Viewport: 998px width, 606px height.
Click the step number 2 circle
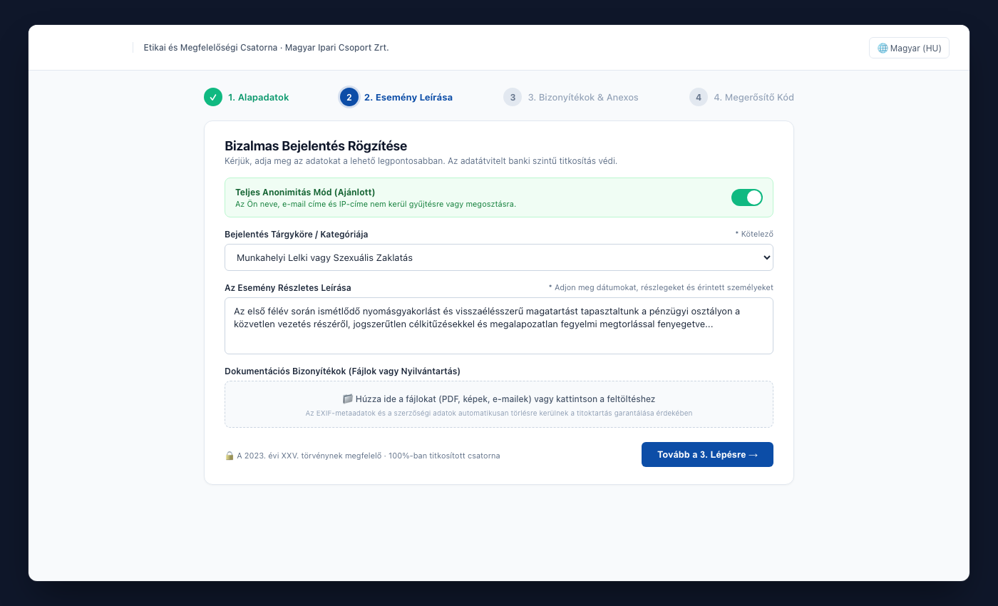pyautogui.click(x=349, y=97)
